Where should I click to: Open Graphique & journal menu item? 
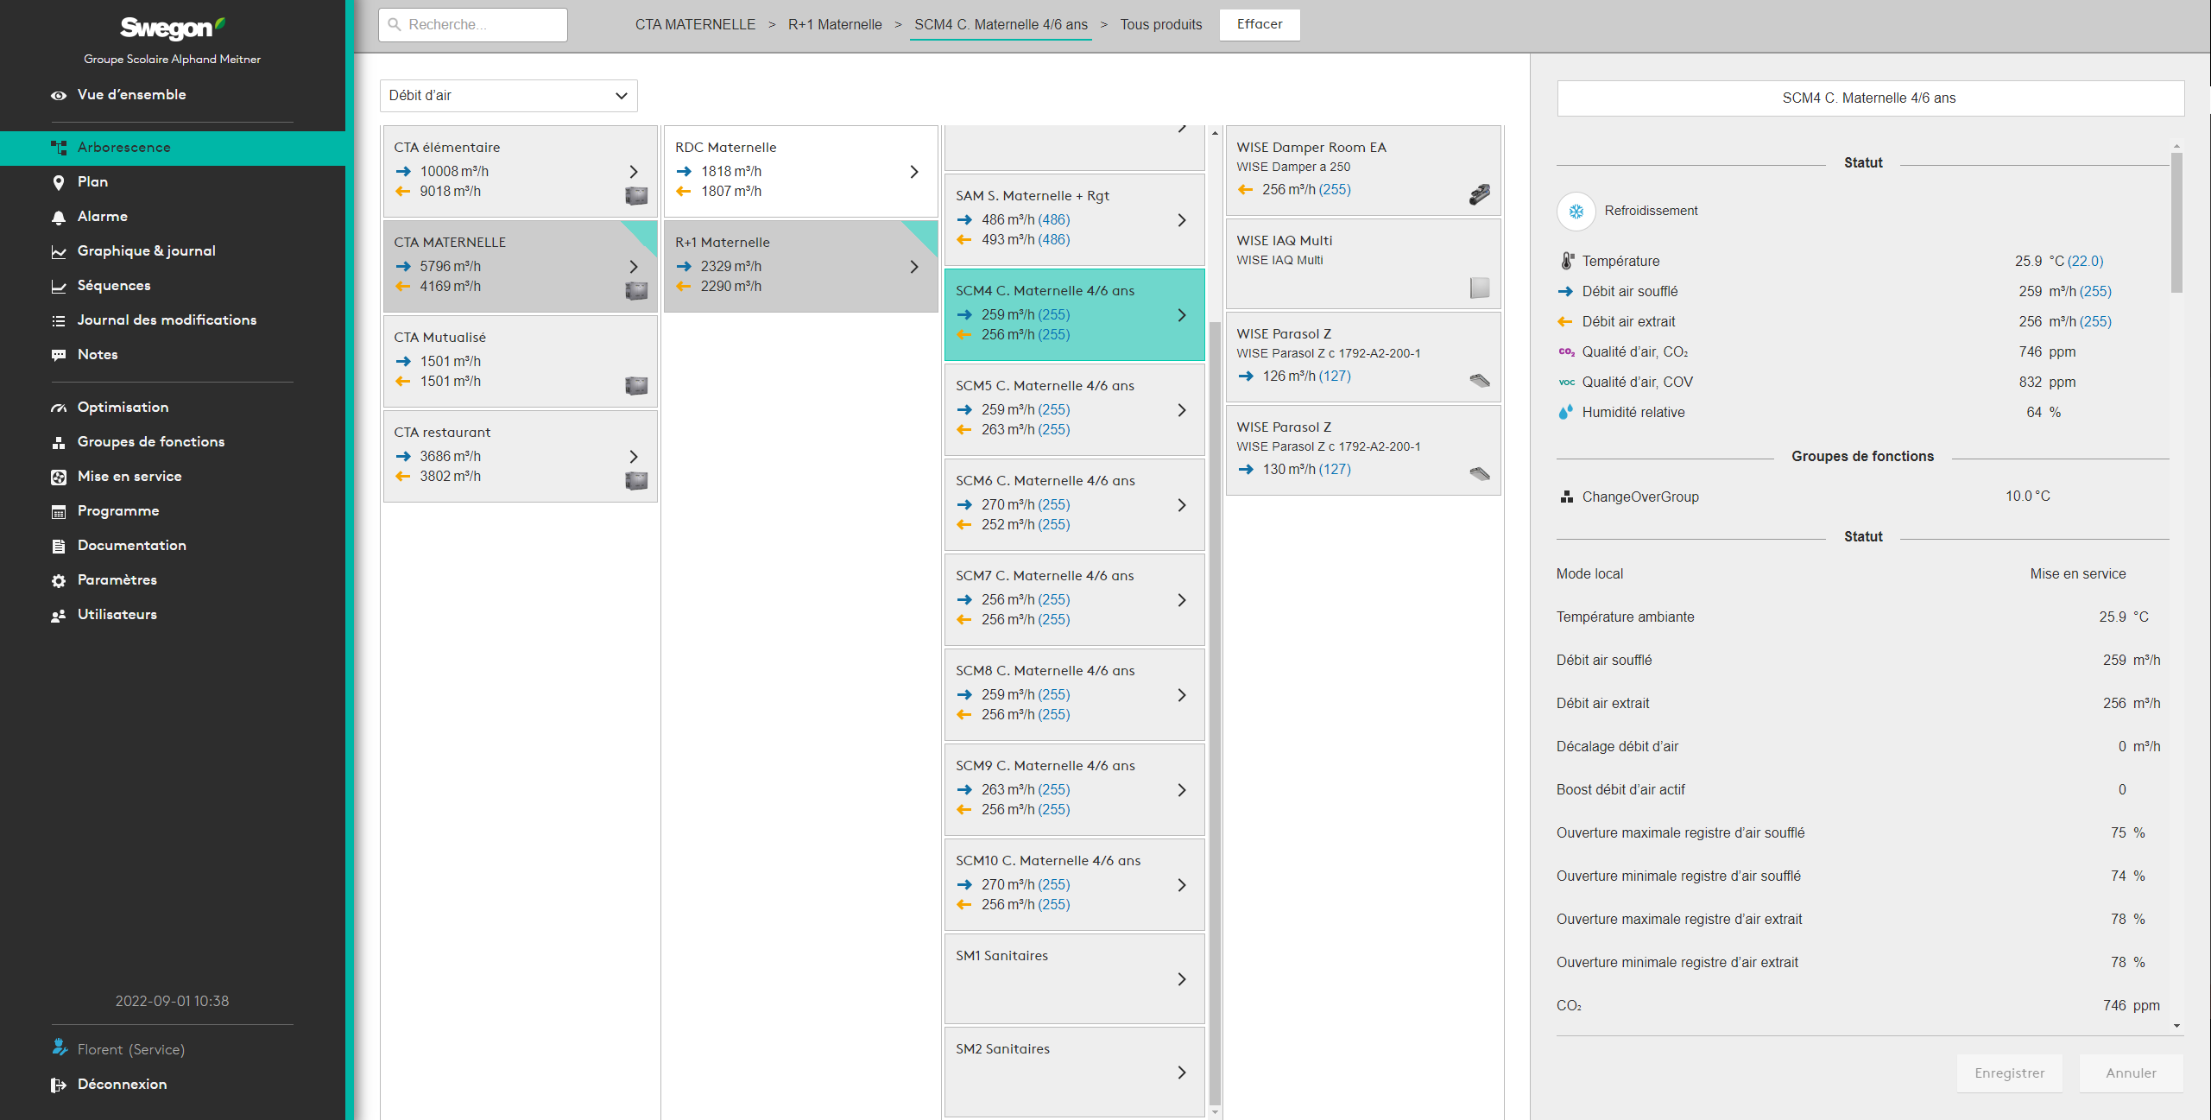[x=146, y=251]
